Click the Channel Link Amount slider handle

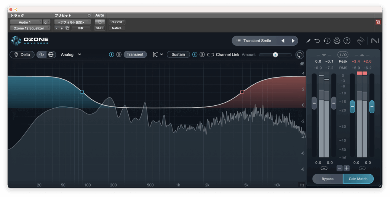[x=275, y=55]
